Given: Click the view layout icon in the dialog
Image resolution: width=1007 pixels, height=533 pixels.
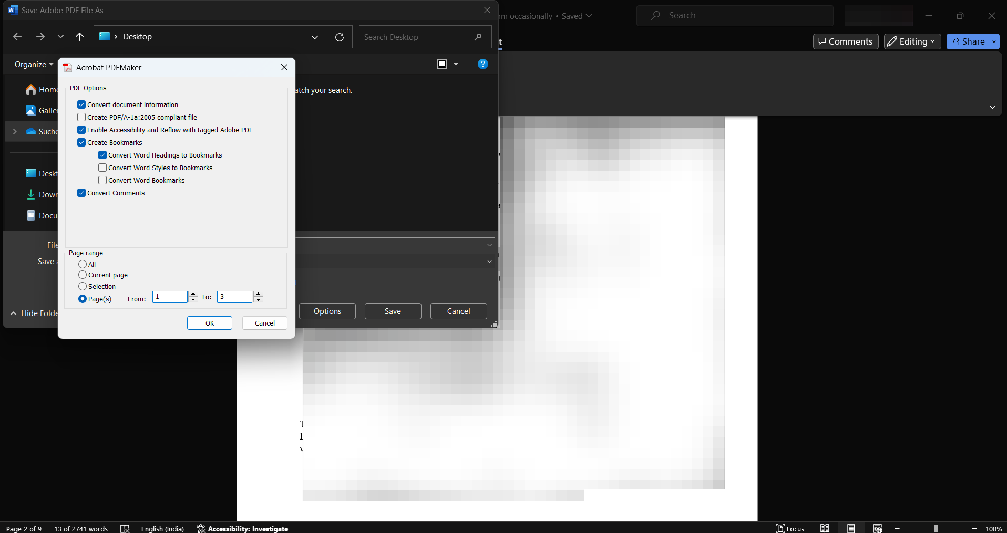Looking at the screenshot, I should (441, 64).
